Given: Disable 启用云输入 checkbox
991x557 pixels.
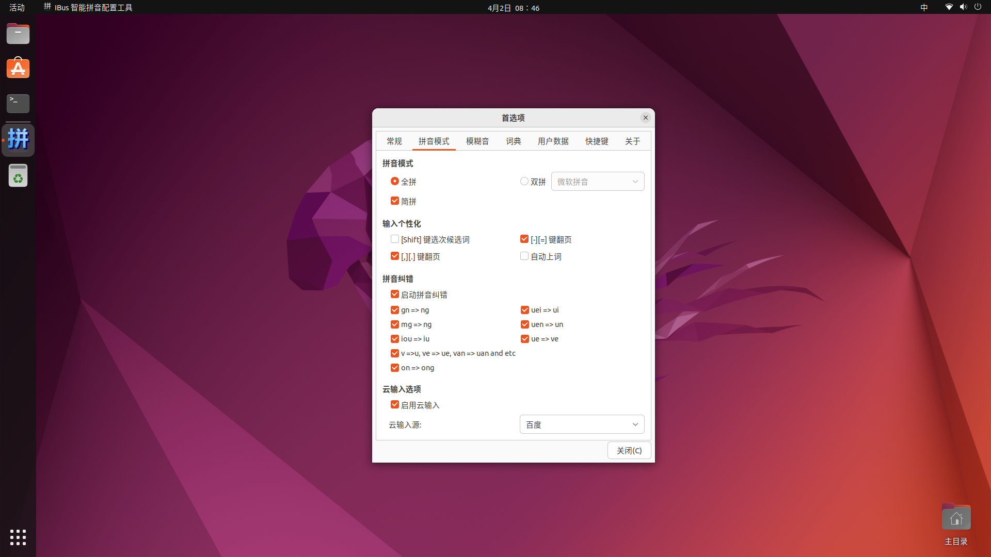Looking at the screenshot, I should point(395,404).
